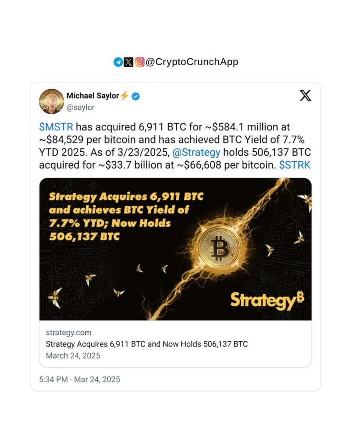Click the lightning bolt emoji after name

pyautogui.click(x=125, y=96)
